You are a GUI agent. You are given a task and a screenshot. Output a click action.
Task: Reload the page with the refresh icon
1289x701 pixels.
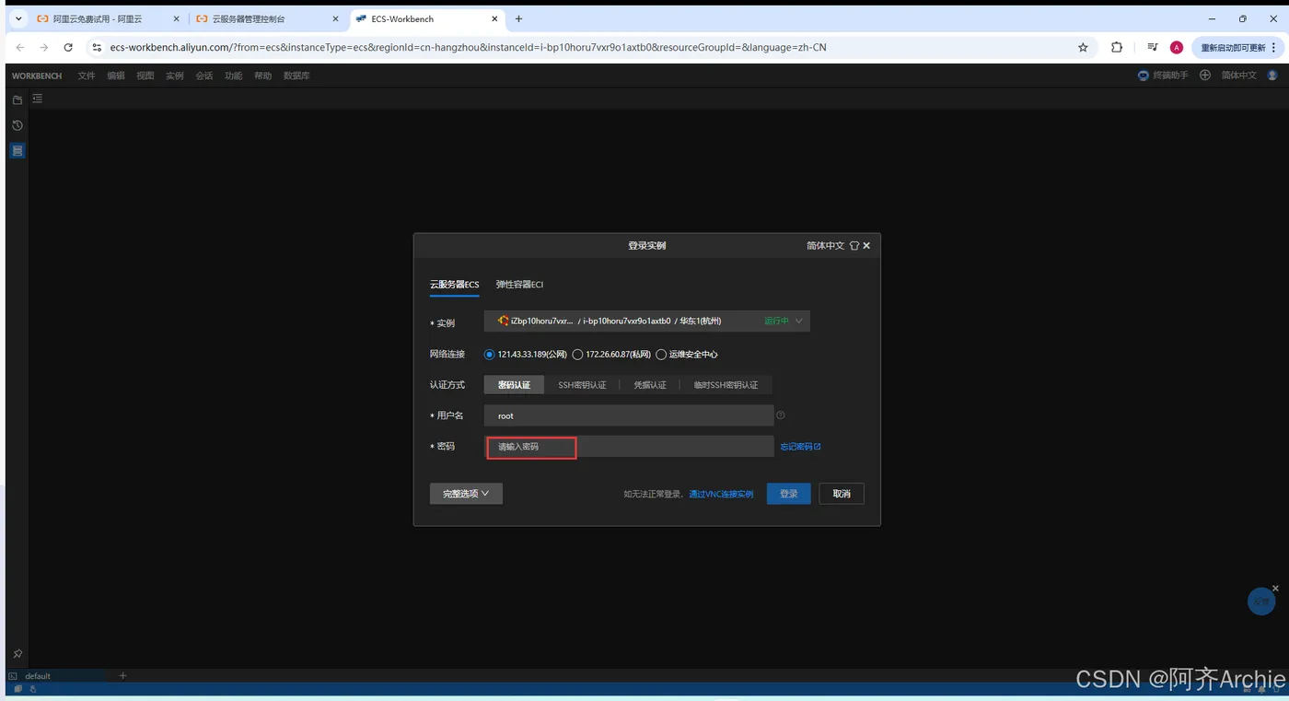tap(68, 47)
